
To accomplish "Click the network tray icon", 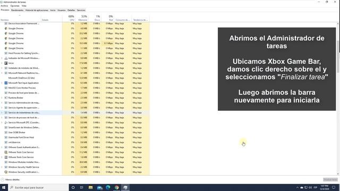I will (x=306, y=187).
